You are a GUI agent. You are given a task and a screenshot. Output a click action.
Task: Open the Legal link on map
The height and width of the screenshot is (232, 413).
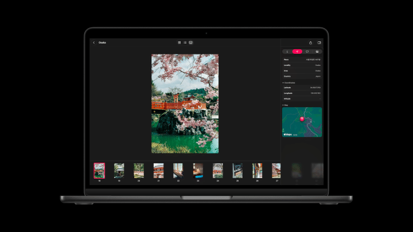pos(295,135)
